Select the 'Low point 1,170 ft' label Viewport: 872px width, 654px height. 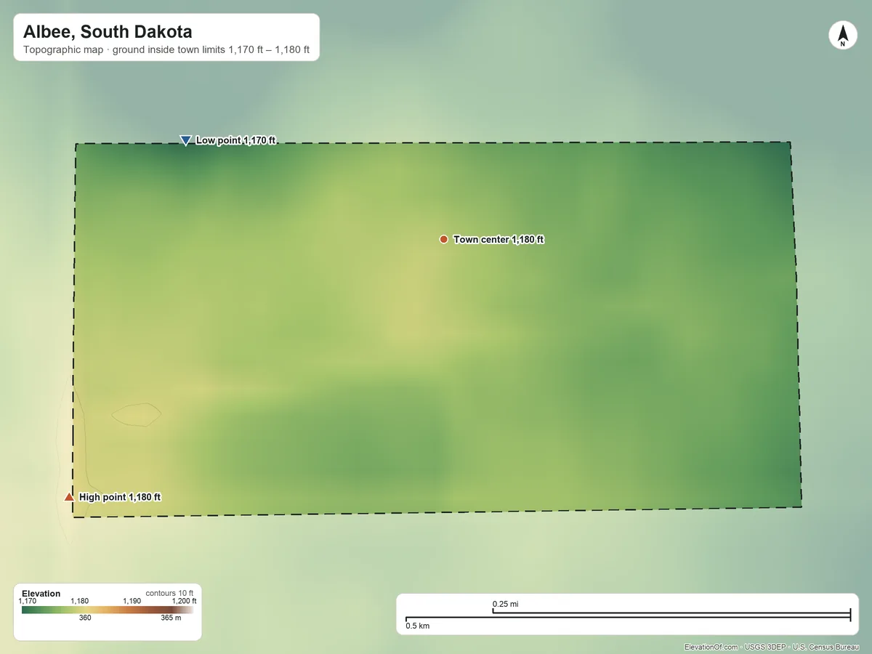pyautogui.click(x=235, y=140)
